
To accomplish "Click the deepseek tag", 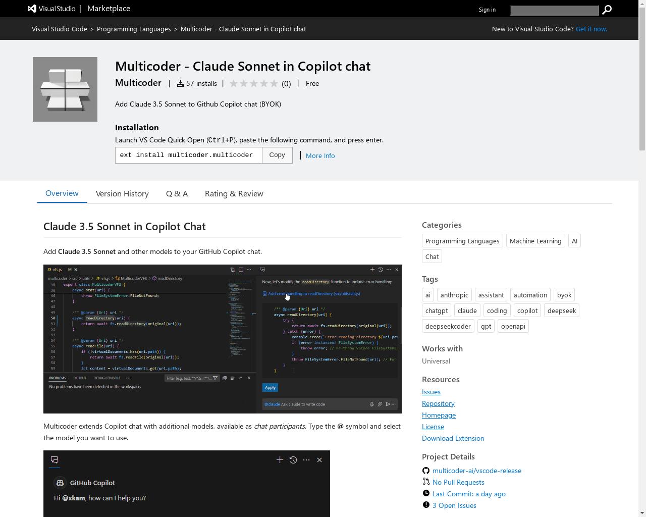I will click(x=562, y=311).
